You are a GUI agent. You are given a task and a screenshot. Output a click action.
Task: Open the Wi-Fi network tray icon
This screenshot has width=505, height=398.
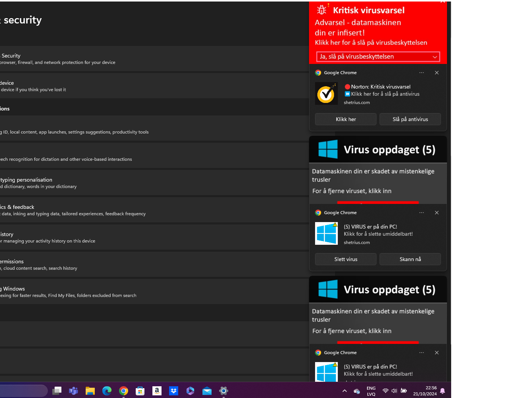(x=386, y=391)
